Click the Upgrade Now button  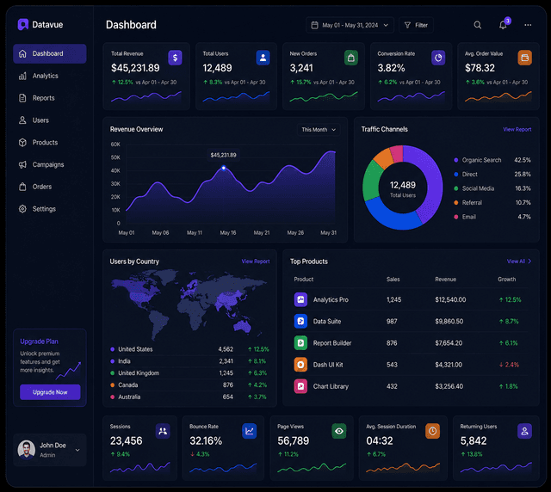tap(50, 392)
